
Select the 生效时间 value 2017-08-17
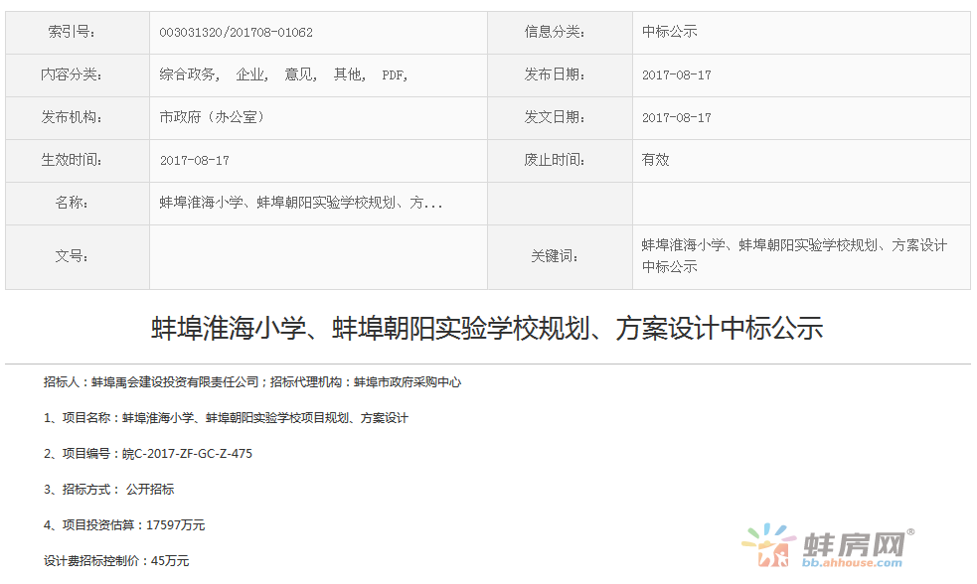point(195,161)
